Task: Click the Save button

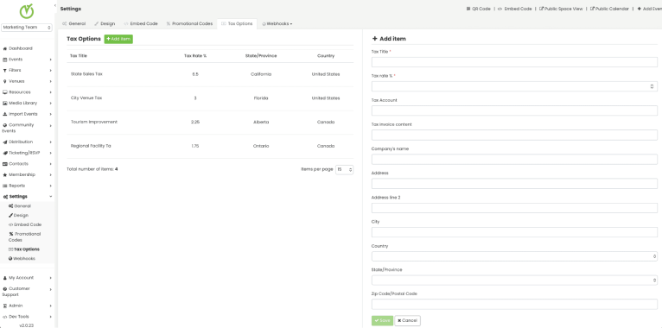Action: [x=382, y=320]
